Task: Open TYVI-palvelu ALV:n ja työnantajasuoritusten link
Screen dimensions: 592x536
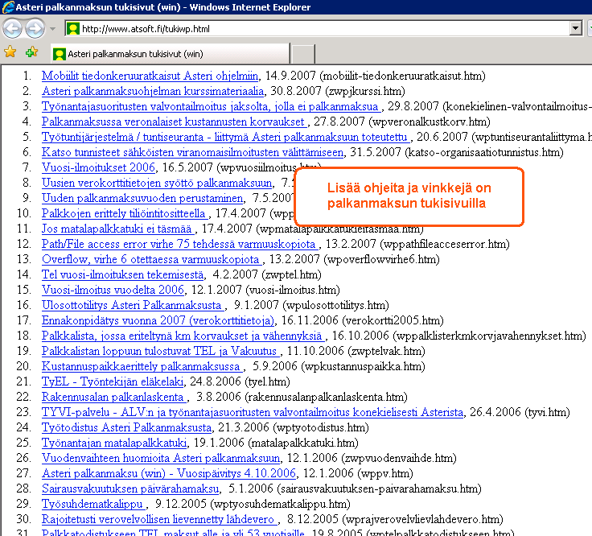Action: click(253, 412)
